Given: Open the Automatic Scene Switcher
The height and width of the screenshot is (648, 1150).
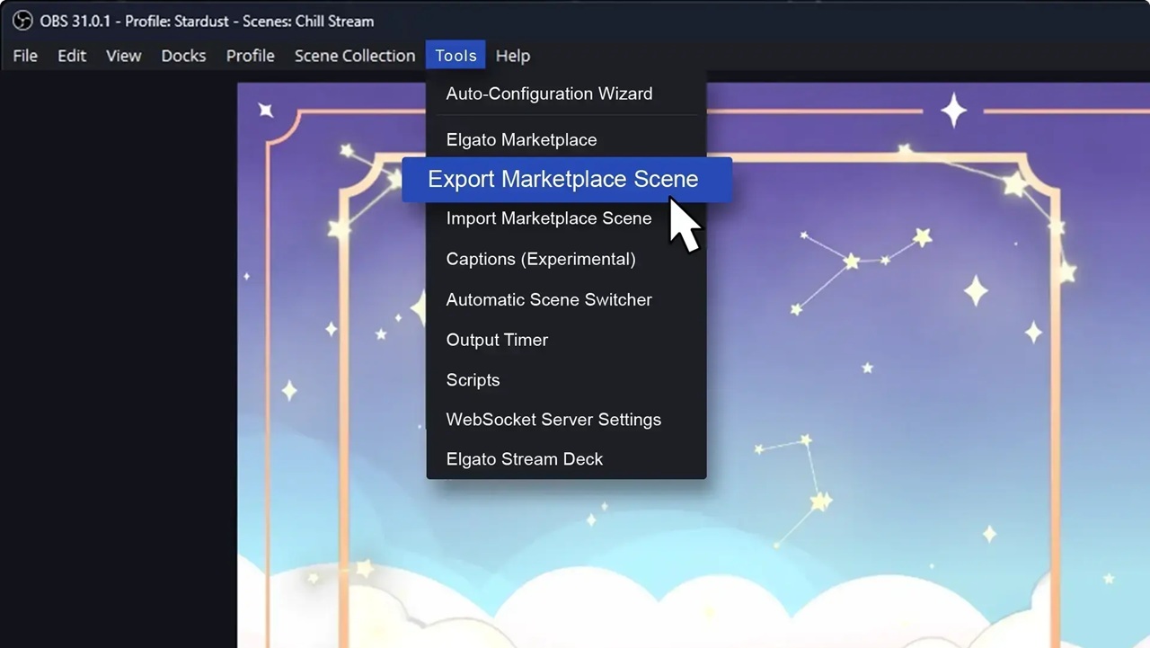Looking at the screenshot, I should pos(548,299).
